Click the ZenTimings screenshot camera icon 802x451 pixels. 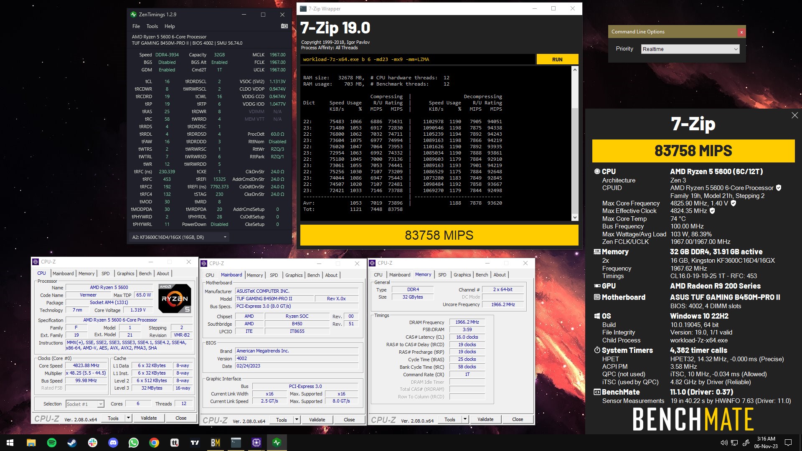(x=284, y=26)
